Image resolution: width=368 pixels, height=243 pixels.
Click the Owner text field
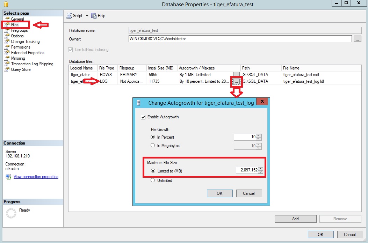click(x=240, y=39)
